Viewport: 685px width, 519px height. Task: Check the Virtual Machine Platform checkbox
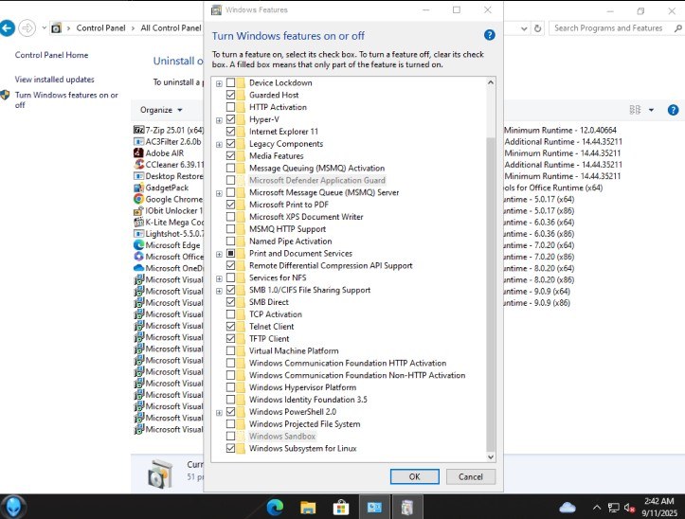click(x=230, y=350)
